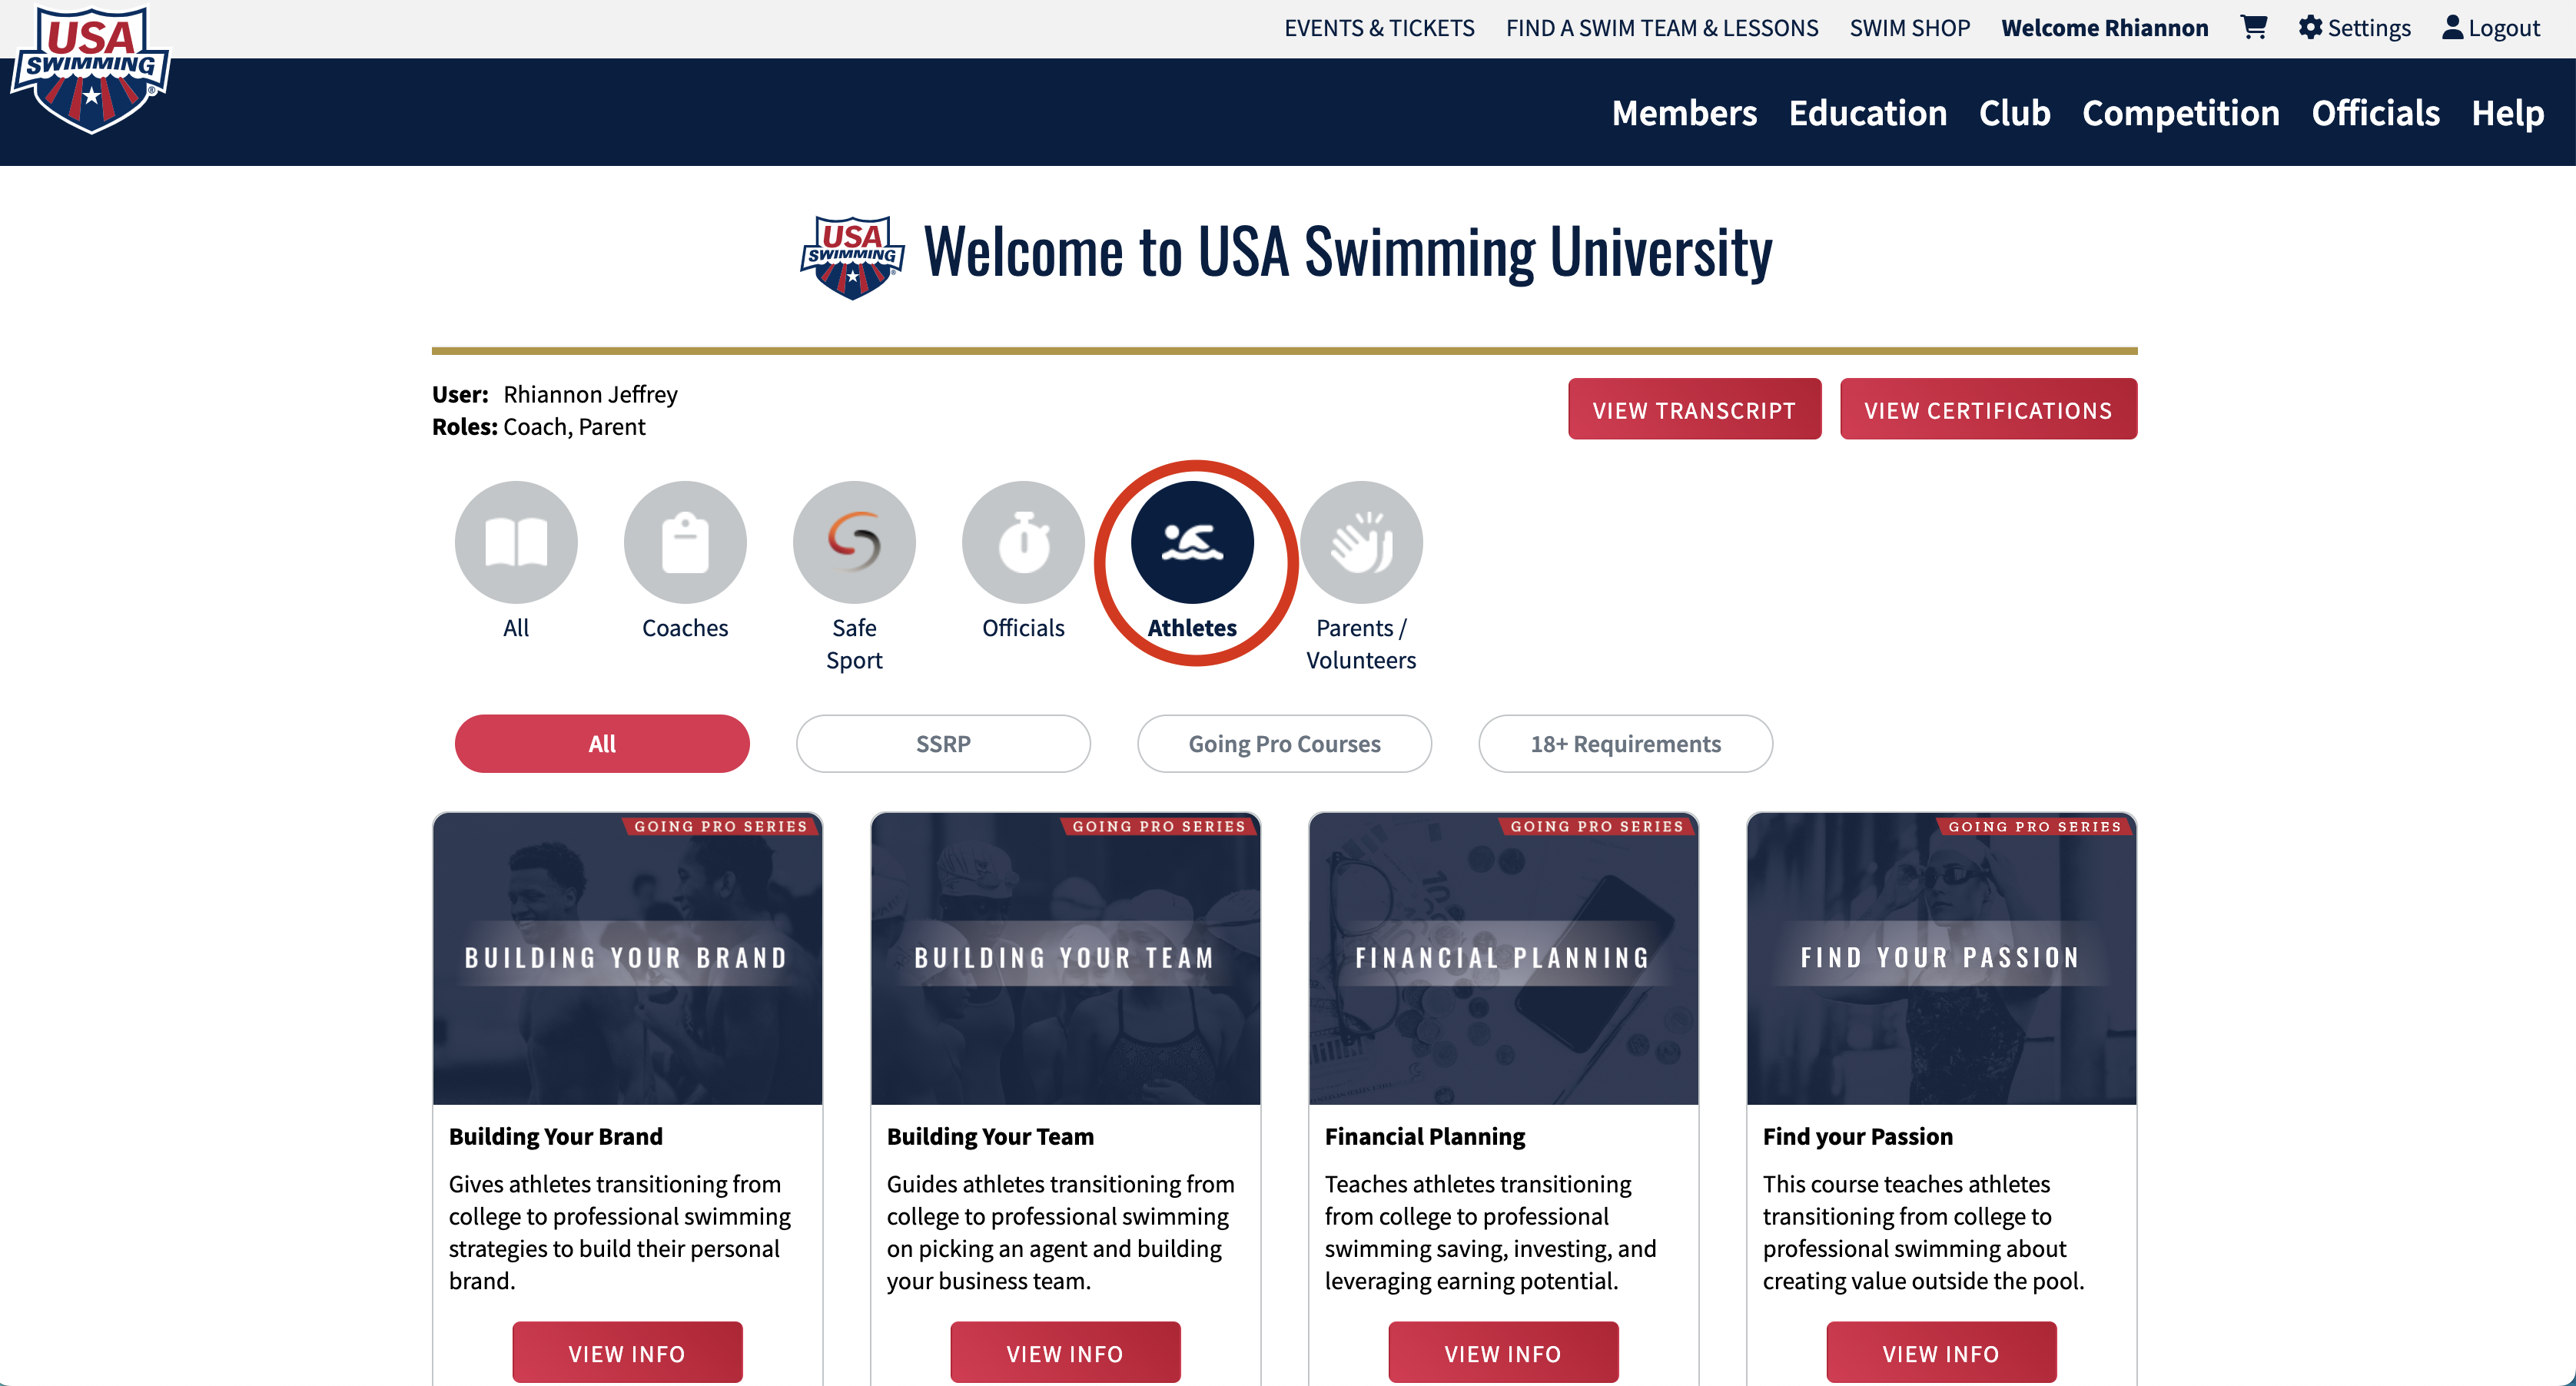Enable the Going Pro Courses filter
The image size is (2576, 1386).
point(1284,743)
